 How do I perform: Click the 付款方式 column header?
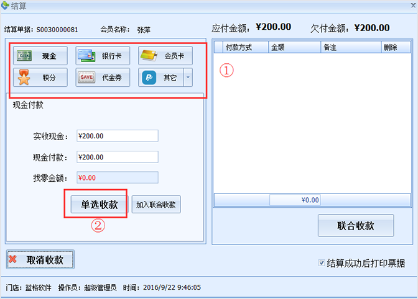246,48
